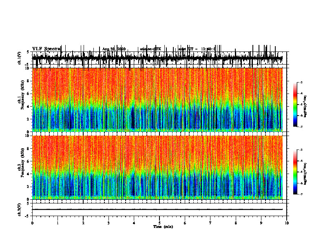The width and height of the screenshot is (323, 250).
Task: Click the -3 value on ch.2 colorbar
Action: 301,150
